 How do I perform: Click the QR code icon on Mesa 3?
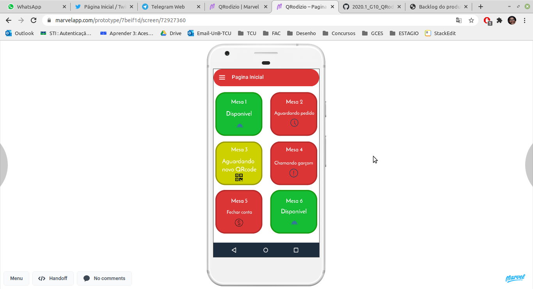[239, 178]
